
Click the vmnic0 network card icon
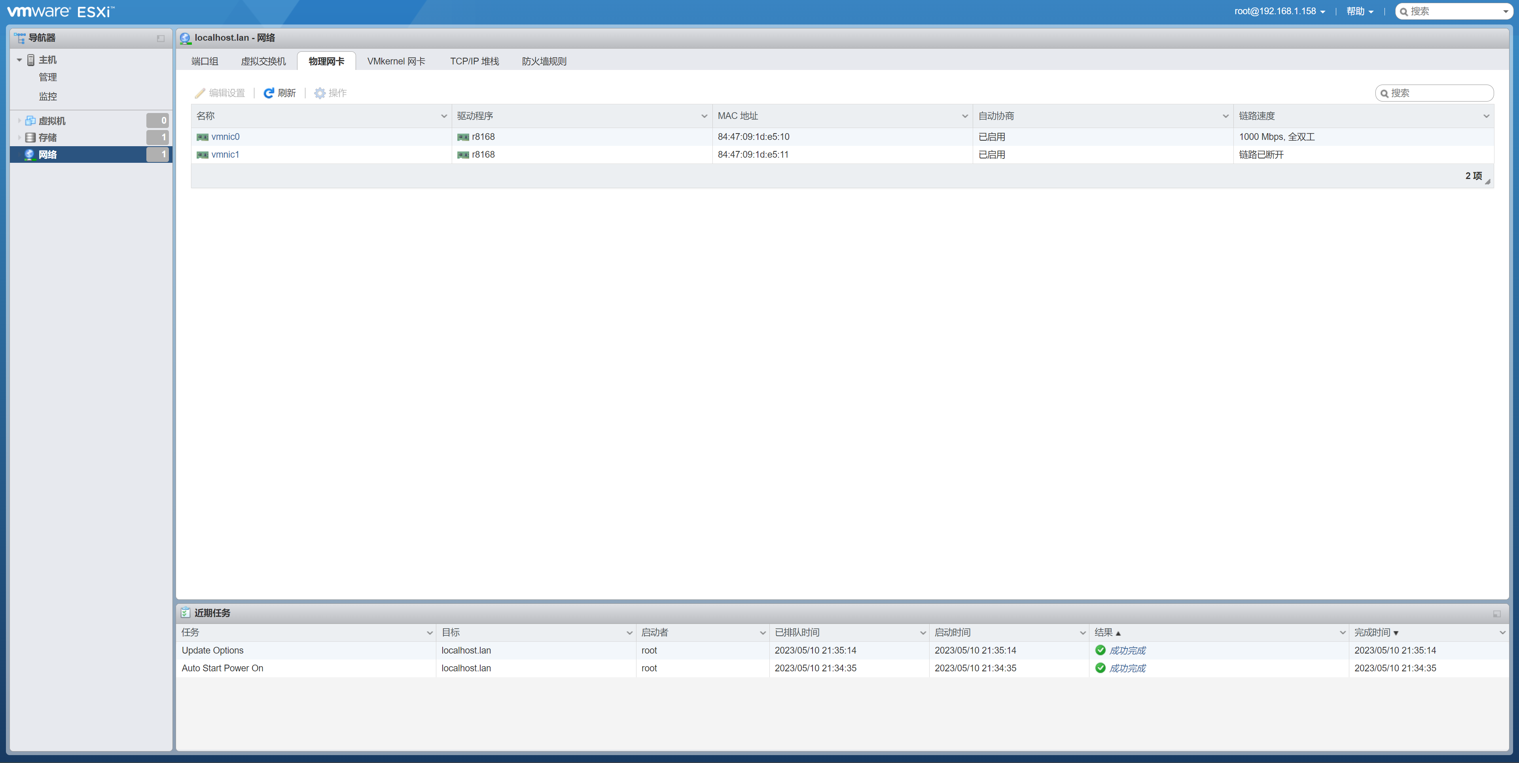pyautogui.click(x=202, y=137)
